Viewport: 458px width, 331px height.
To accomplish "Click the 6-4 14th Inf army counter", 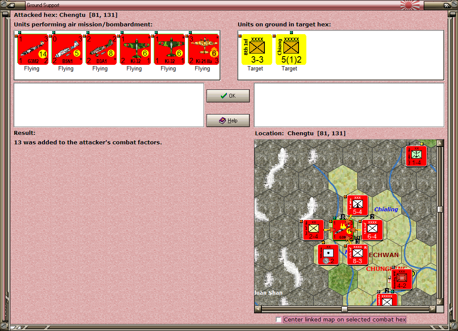I will [372, 230].
